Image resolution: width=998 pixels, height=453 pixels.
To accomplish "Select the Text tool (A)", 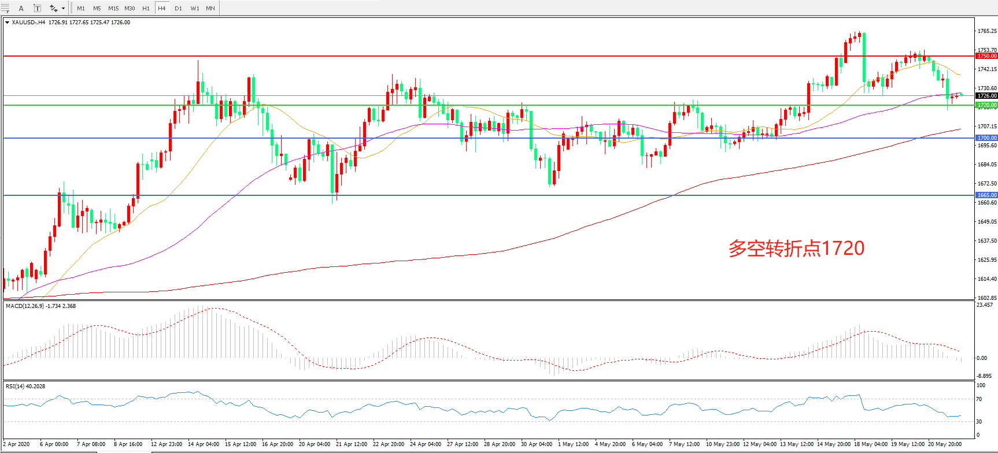I will coord(21,8).
